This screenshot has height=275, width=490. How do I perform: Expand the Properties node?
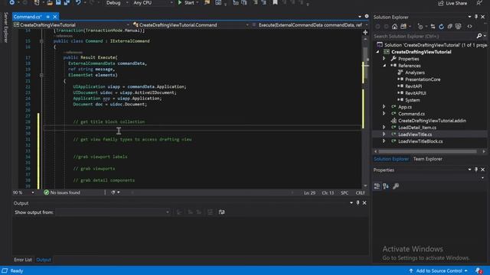pyautogui.click(x=384, y=59)
